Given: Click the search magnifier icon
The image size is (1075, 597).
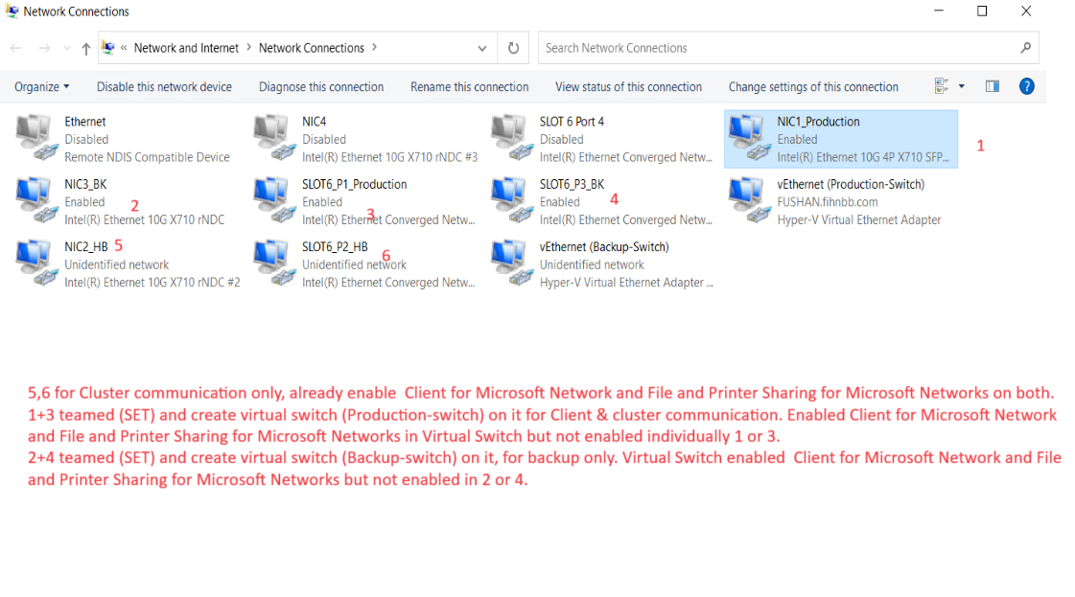Looking at the screenshot, I should 1026,48.
